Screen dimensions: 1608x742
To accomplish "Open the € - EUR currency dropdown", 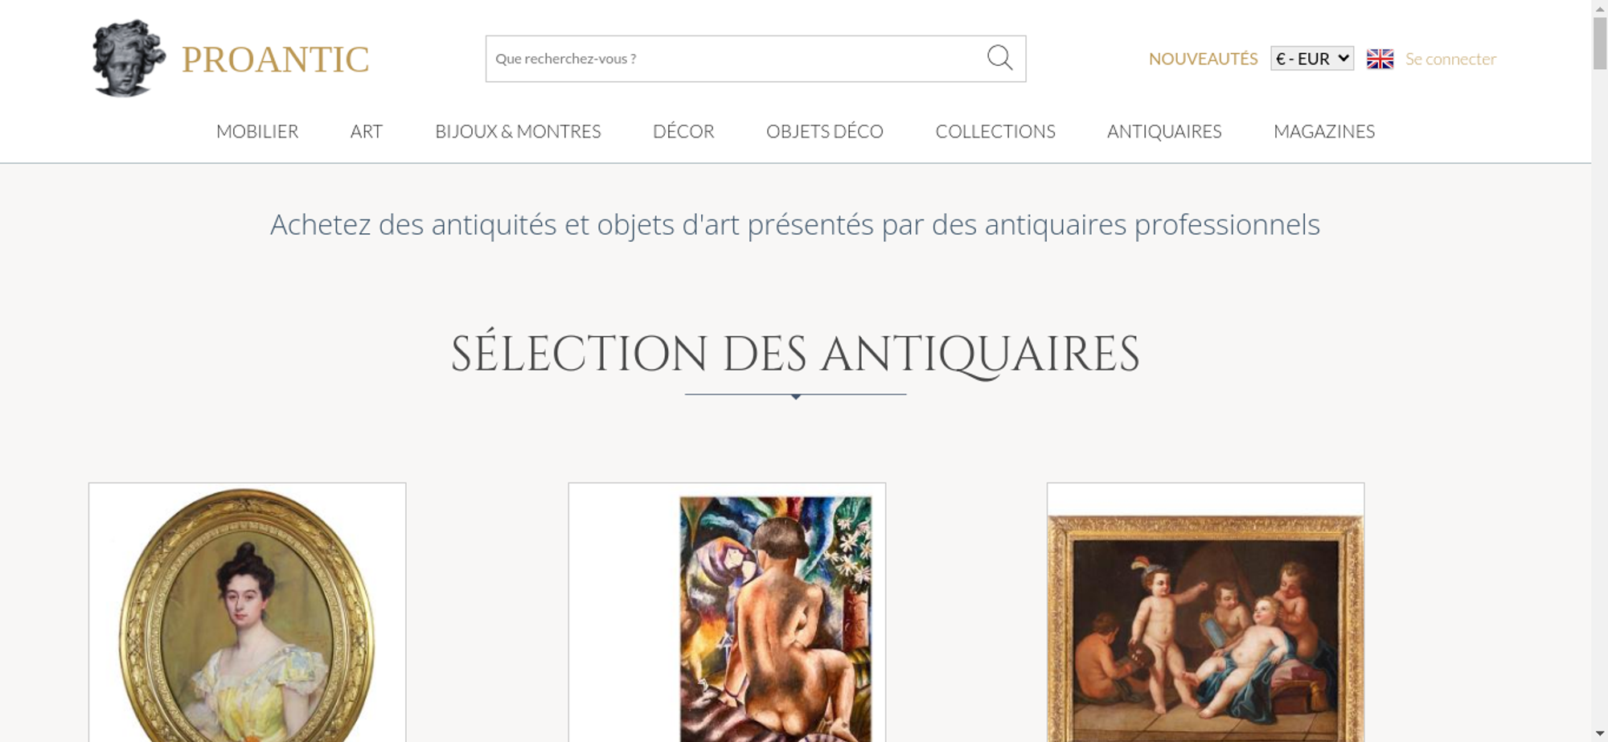I will (x=1312, y=59).
